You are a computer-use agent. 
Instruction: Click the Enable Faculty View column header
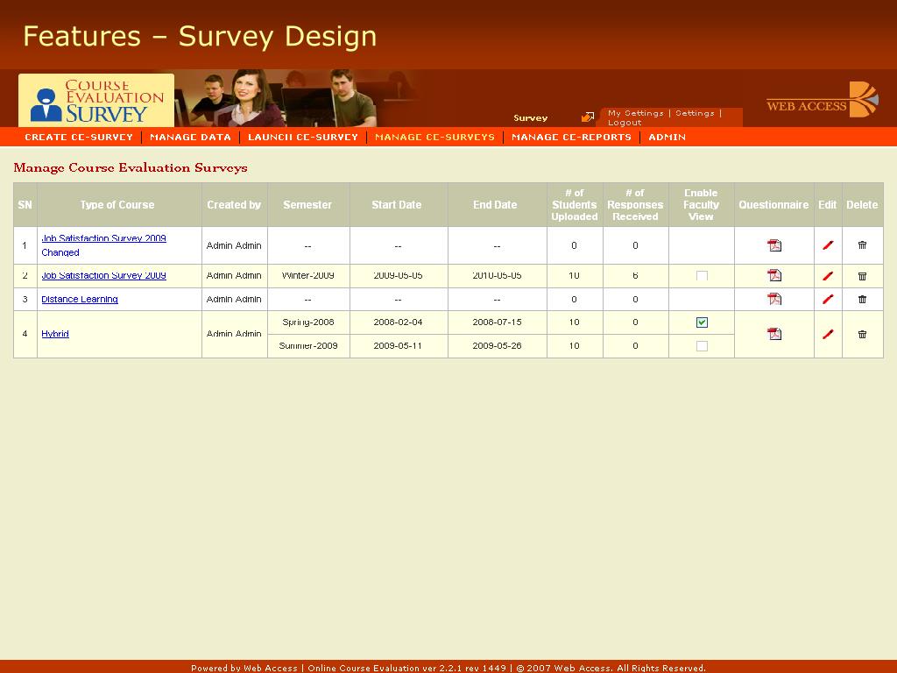click(x=701, y=205)
